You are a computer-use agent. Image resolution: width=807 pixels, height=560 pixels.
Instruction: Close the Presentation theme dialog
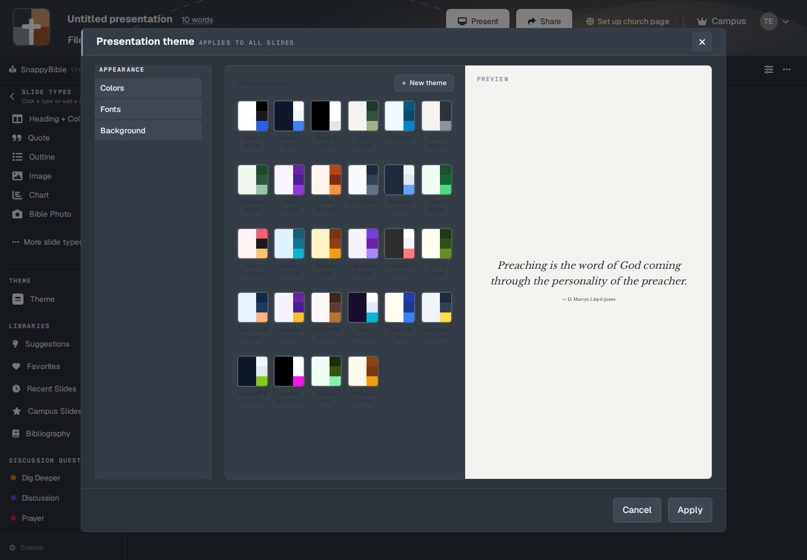click(x=702, y=42)
